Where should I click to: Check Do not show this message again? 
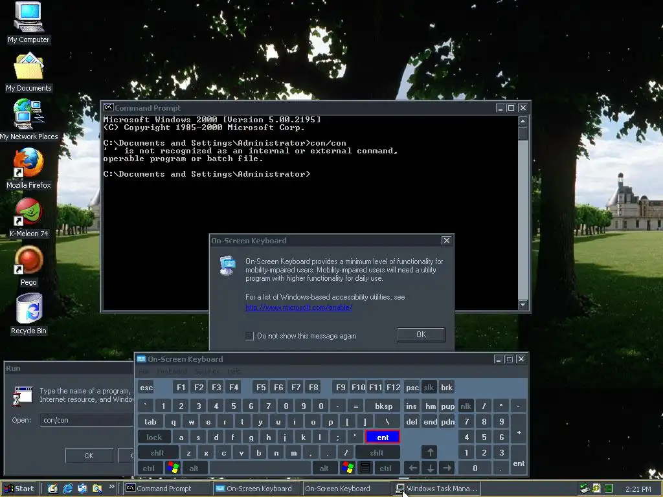click(x=249, y=336)
